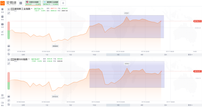Click the 07/14 00:00 label on Dow axis
The height and width of the screenshot is (107, 202).
click(x=96, y=51)
